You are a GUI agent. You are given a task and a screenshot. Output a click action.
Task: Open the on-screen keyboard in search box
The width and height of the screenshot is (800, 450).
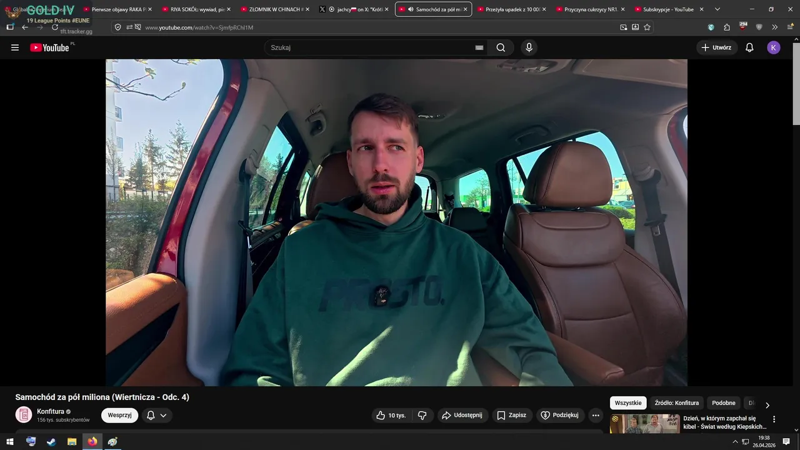(x=479, y=47)
